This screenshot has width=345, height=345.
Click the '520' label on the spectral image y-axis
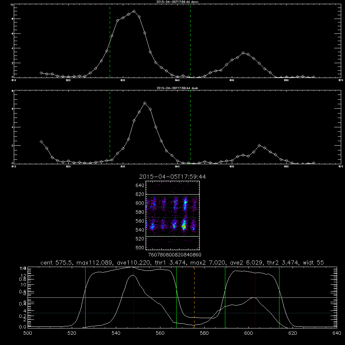(140, 239)
